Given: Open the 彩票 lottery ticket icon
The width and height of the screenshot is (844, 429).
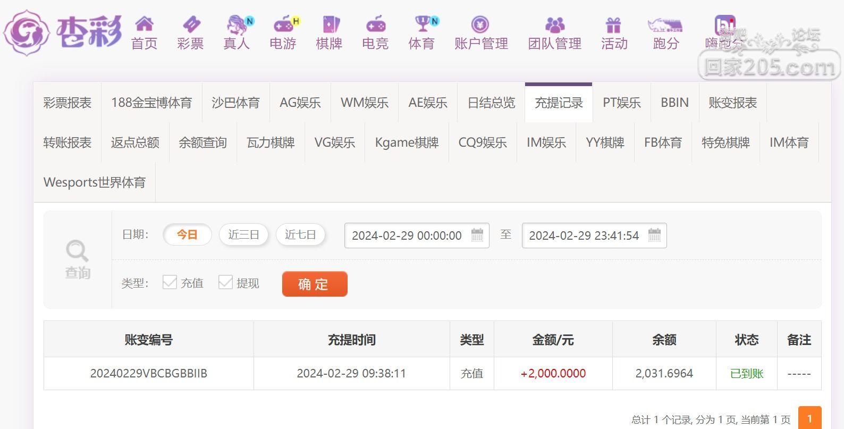Looking at the screenshot, I should (190, 24).
